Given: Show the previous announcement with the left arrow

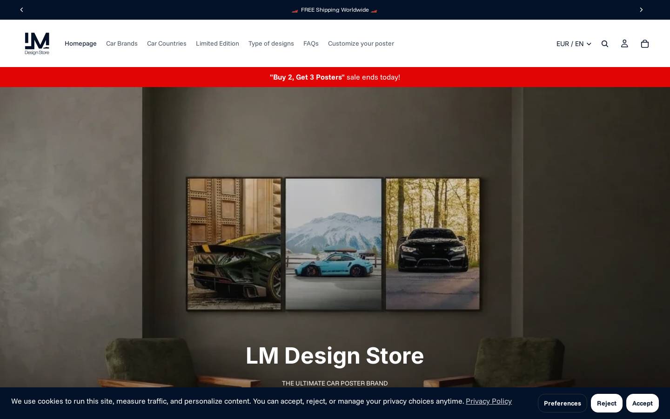Looking at the screenshot, I should click(x=21, y=10).
